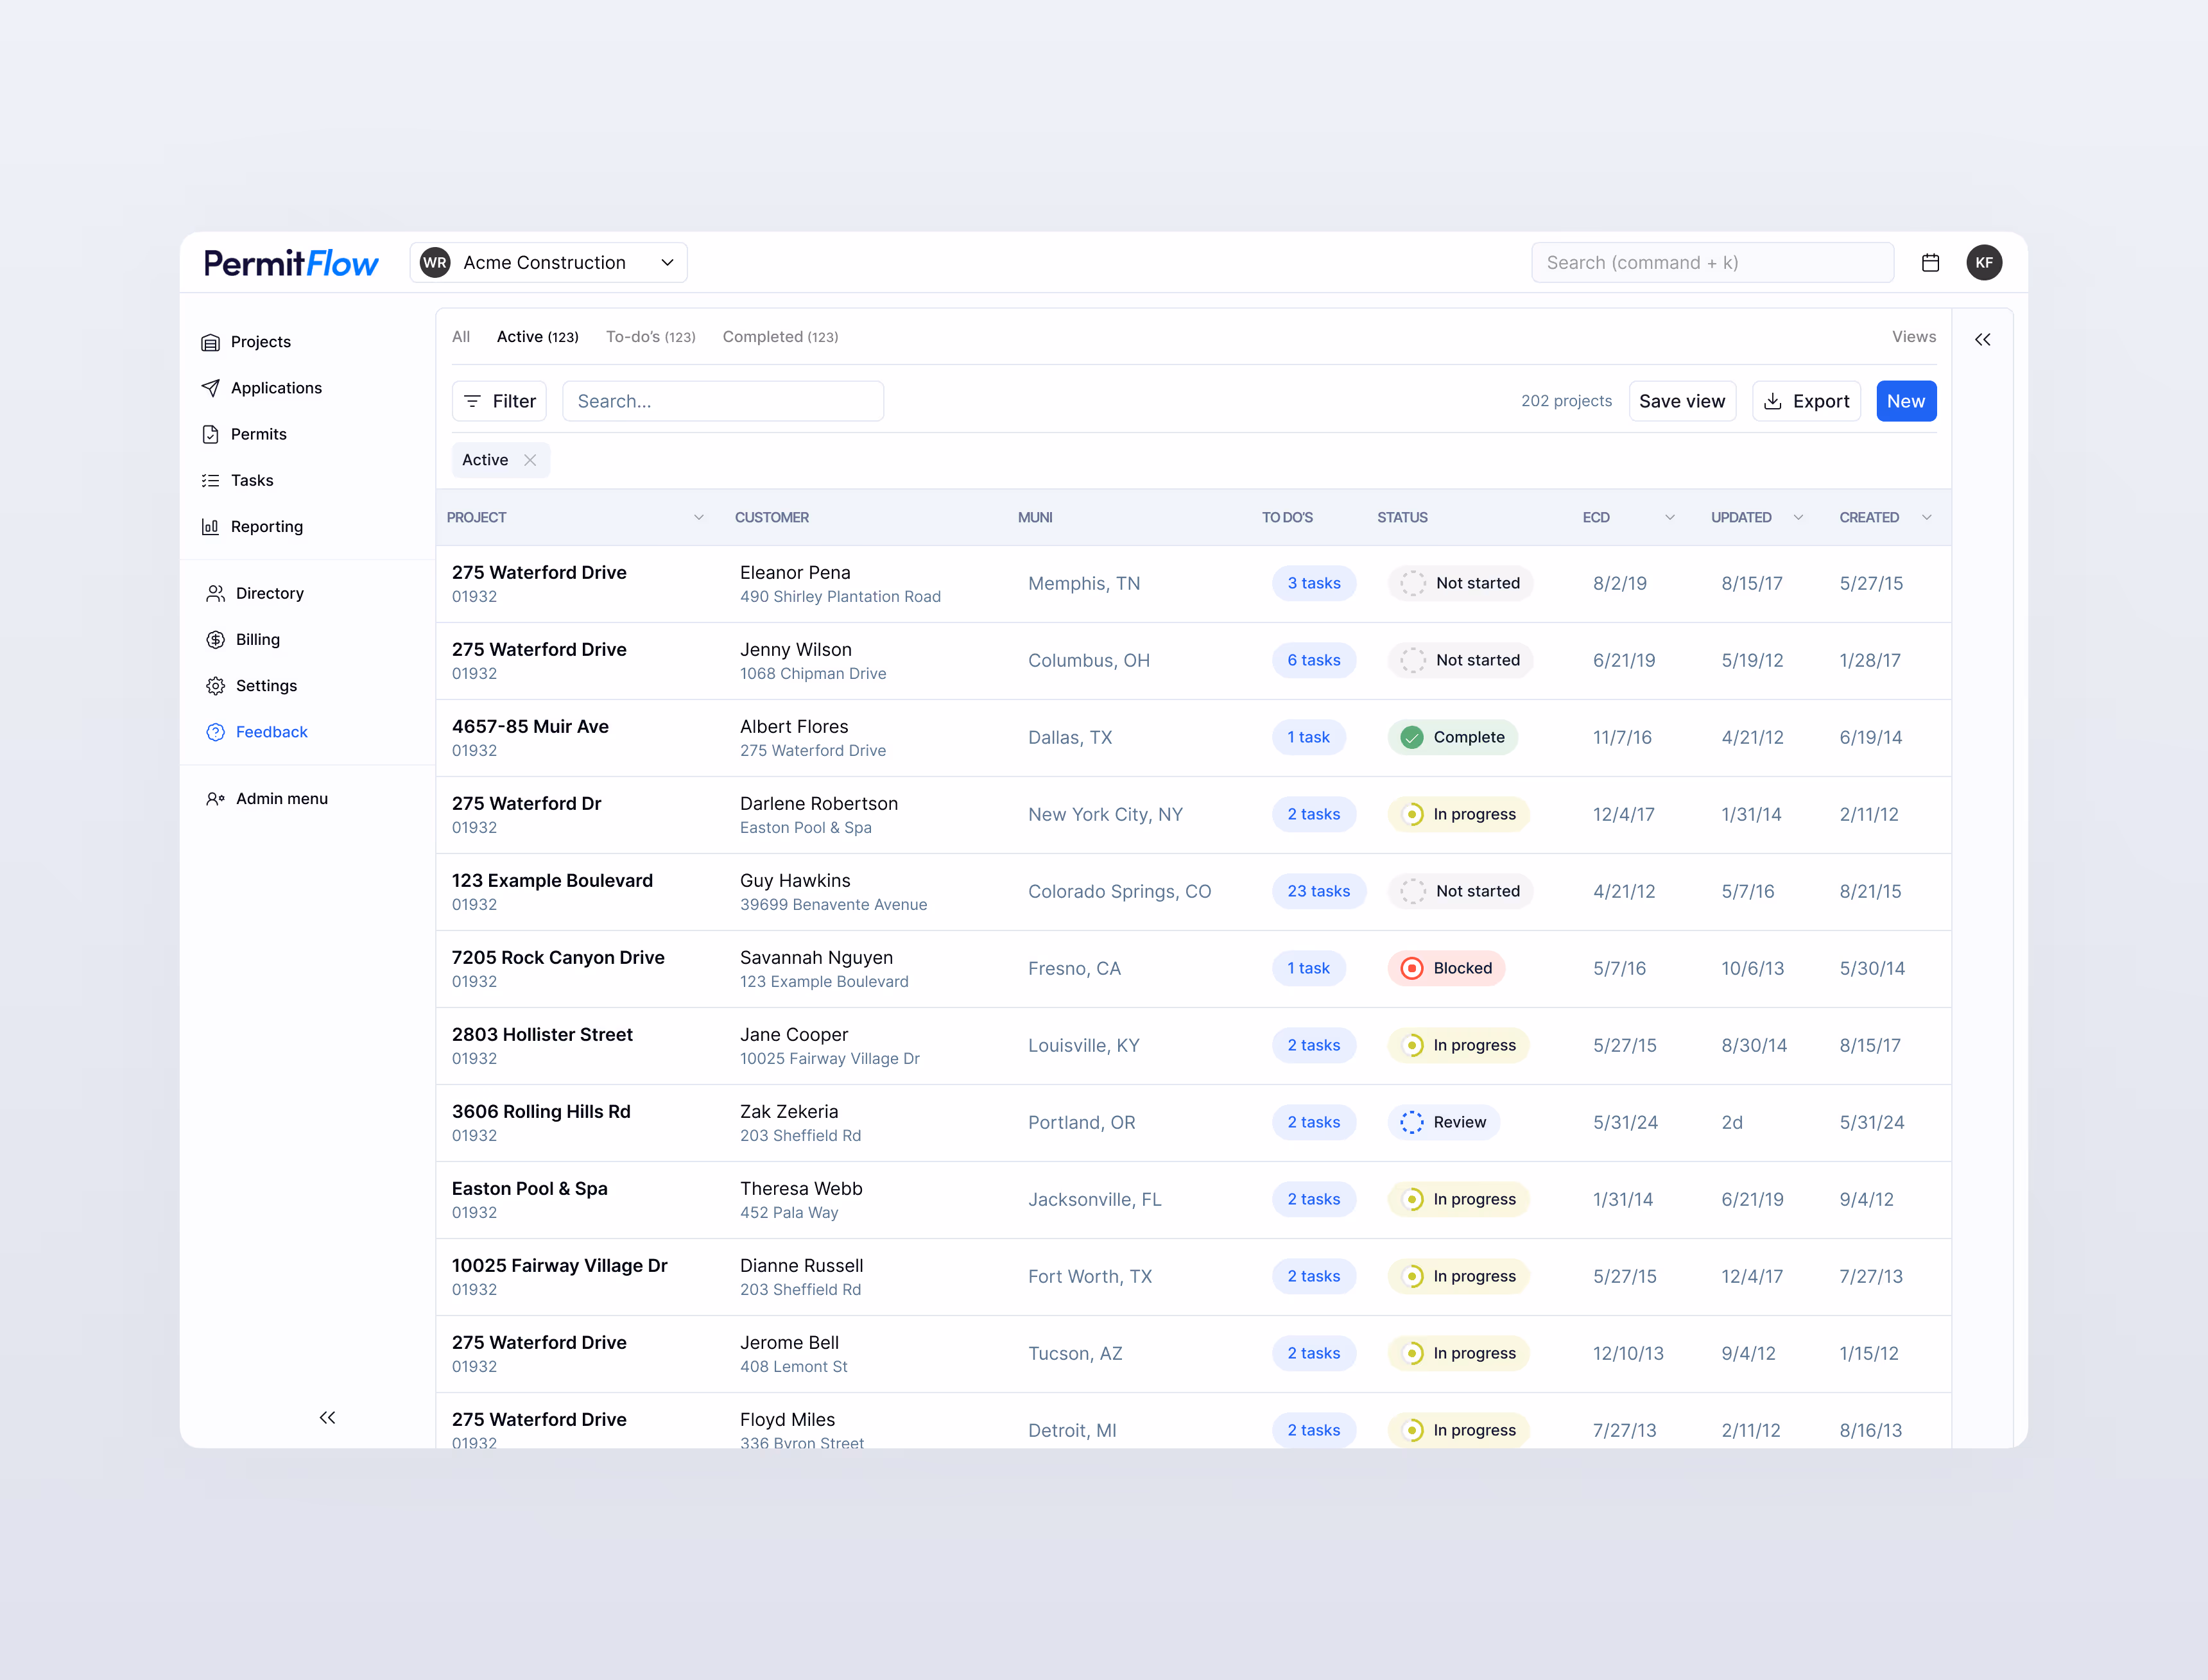The width and height of the screenshot is (2208, 1680).
Task: Remove the Active filter chip
Action: 530,460
